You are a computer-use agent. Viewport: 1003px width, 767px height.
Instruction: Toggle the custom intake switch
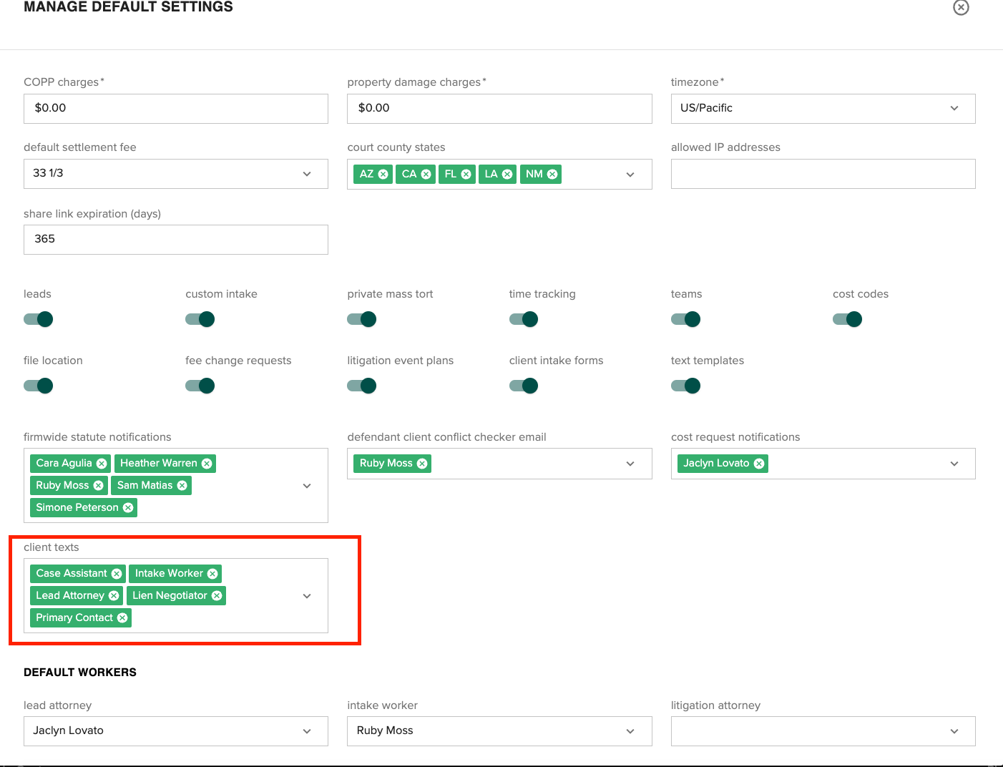click(x=200, y=319)
